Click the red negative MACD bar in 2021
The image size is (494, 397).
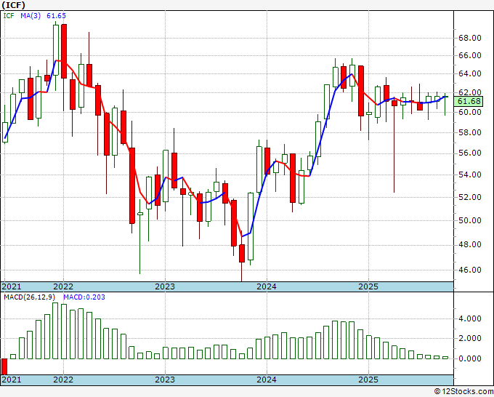pyautogui.click(x=4, y=366)
